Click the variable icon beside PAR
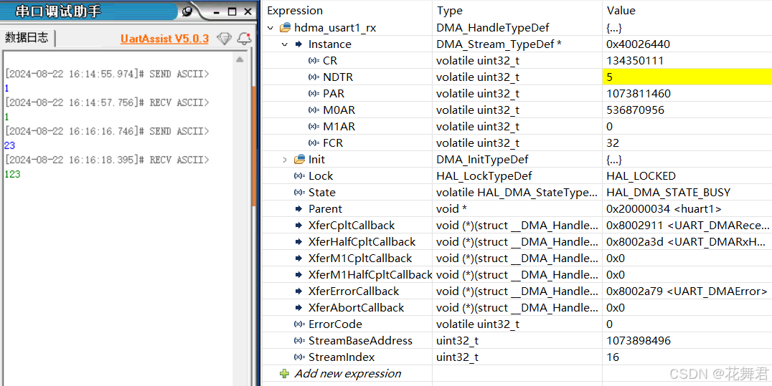The width and height of the screenshot is (772, 386). click(313, 94)
